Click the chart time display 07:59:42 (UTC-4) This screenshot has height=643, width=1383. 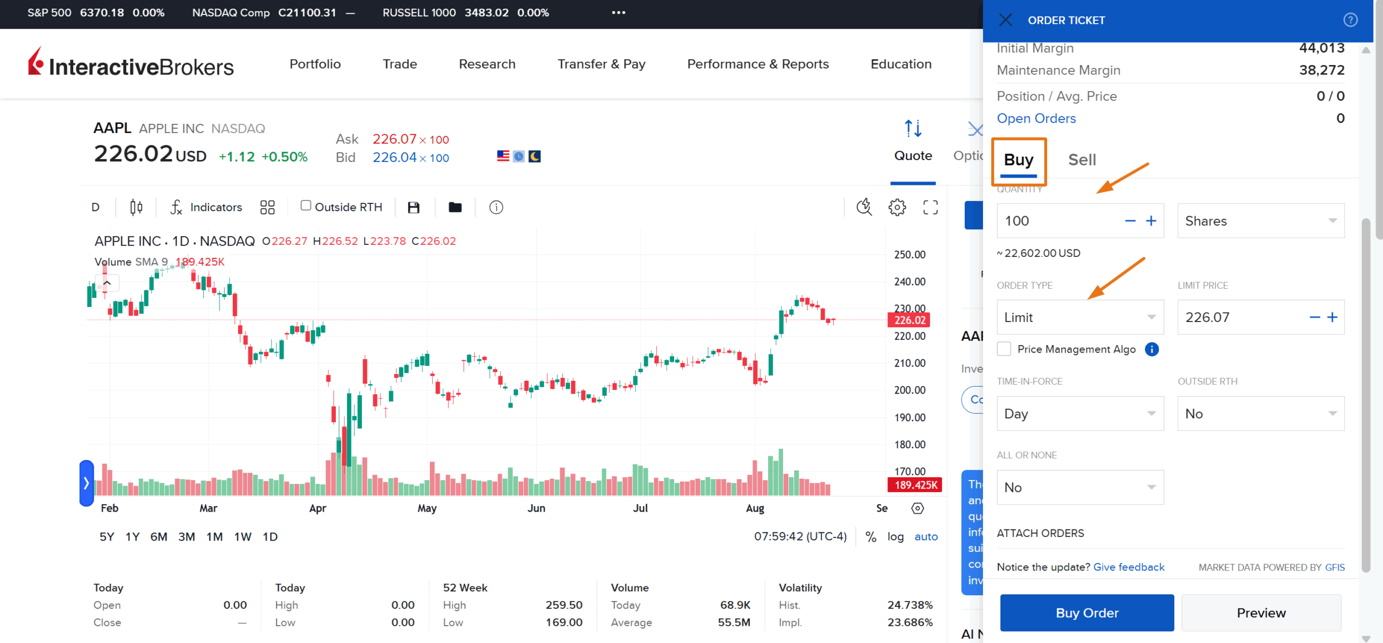click(x=800, y=537)
